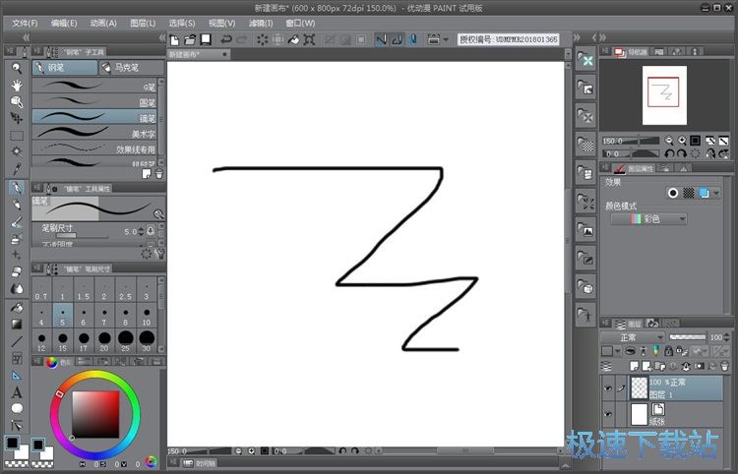Switch to the 马克笔 sub tool group
This screenshot has height=474, width=738.
[x=128, y=68]
